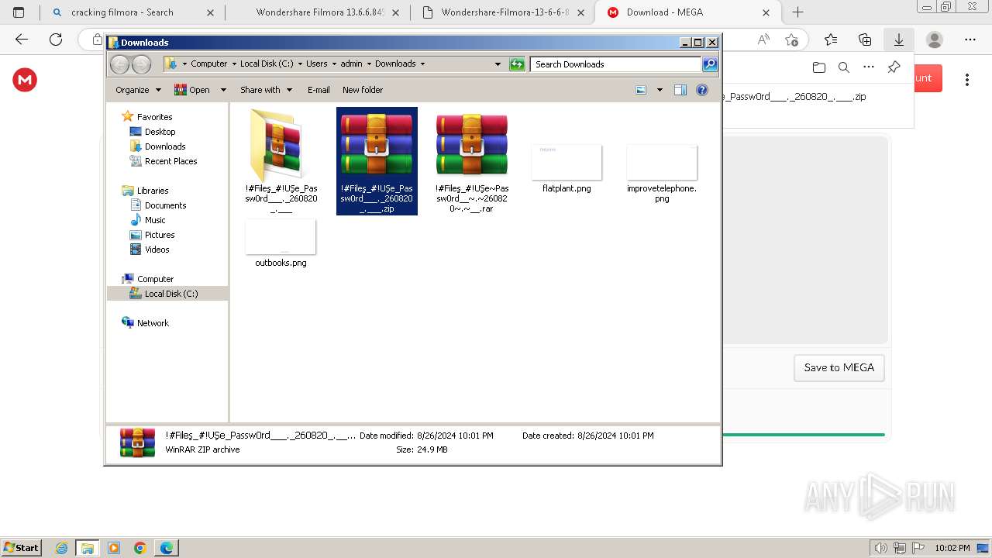This screenshot has height=558, width=992.
Task: Select Recent Places in navigation pane
Action: 170,161
